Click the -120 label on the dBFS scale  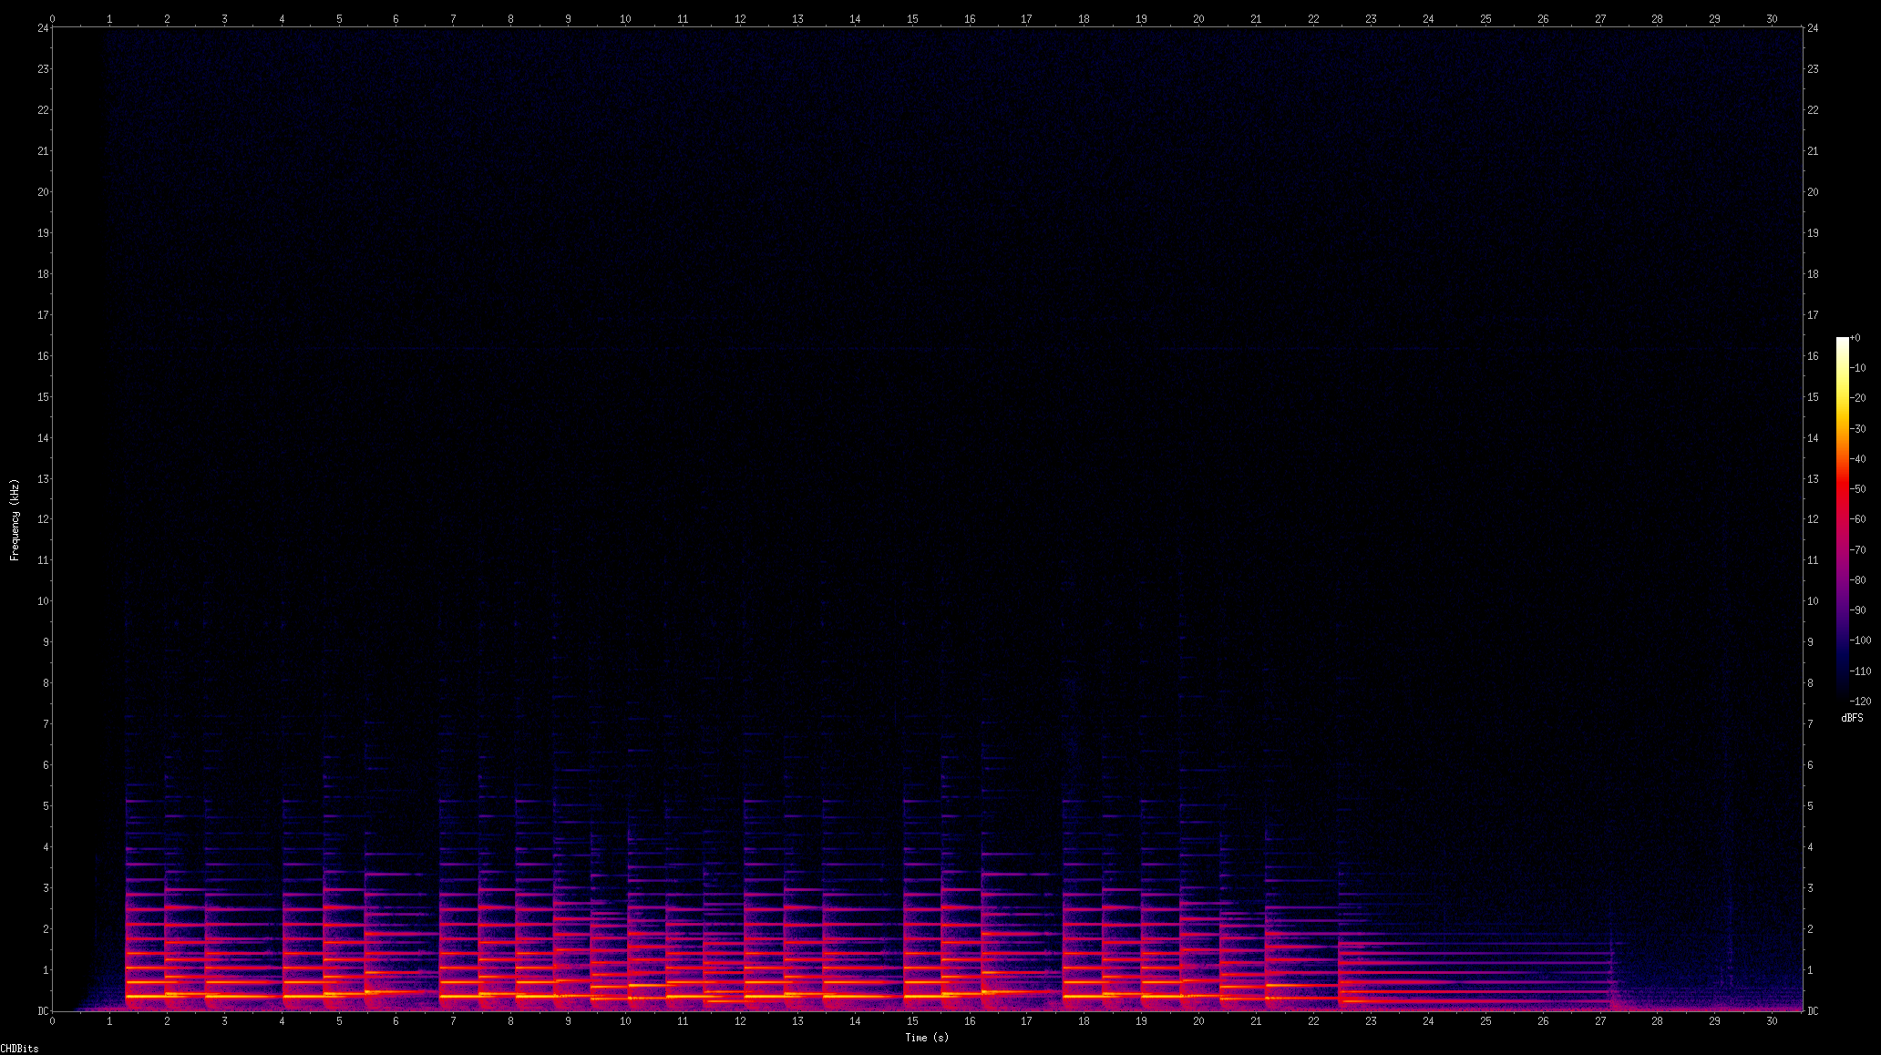pos(1859,702)
